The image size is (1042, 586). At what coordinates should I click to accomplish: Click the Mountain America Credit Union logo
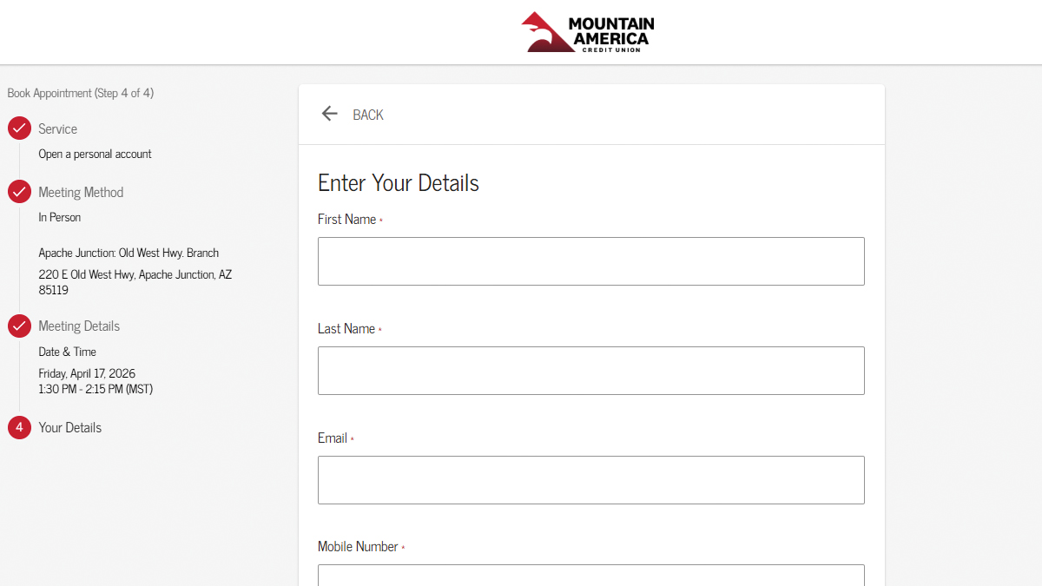588,32
